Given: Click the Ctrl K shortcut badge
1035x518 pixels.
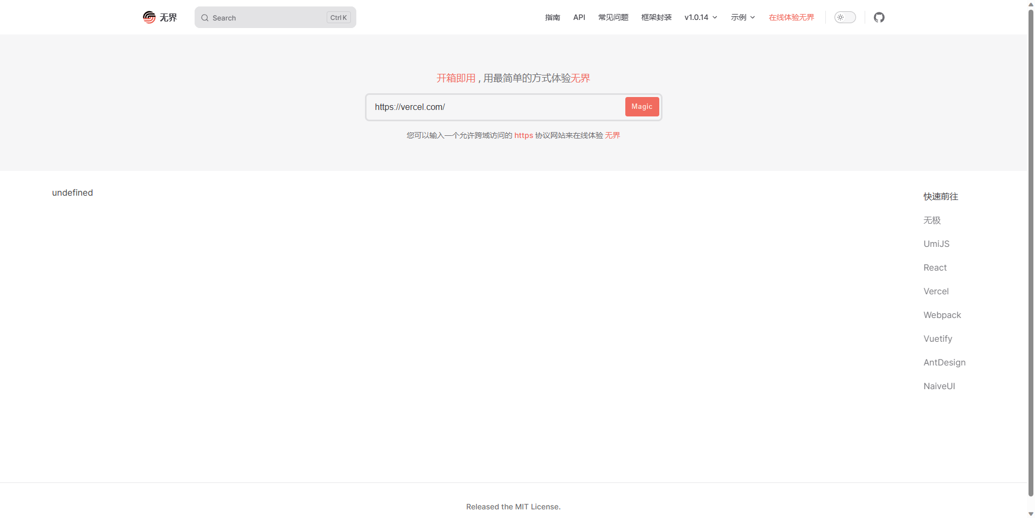Looking at the screenshot, I should tap(338, 17).
